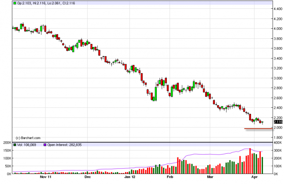
Task: Click the 150K left volume axis label
Action: [7, 151]
